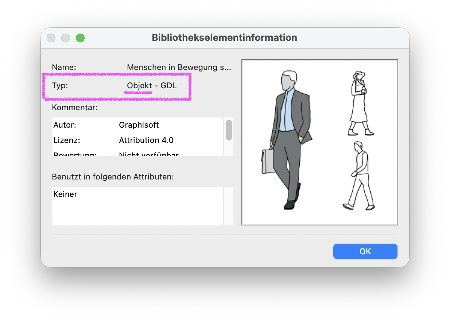Click the 'Autor:' label in comment list

click(x=65, y=125)
